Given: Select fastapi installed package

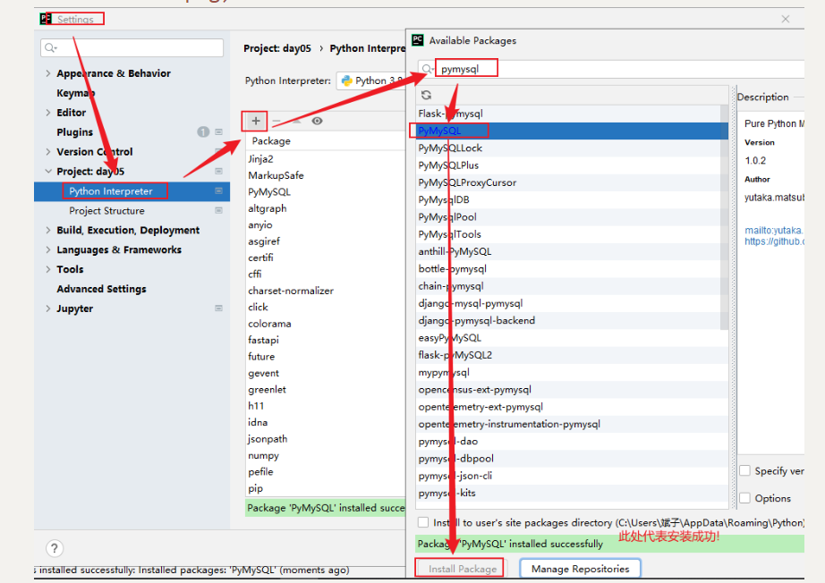Looking at the screenshot, I should pos(325,340).
